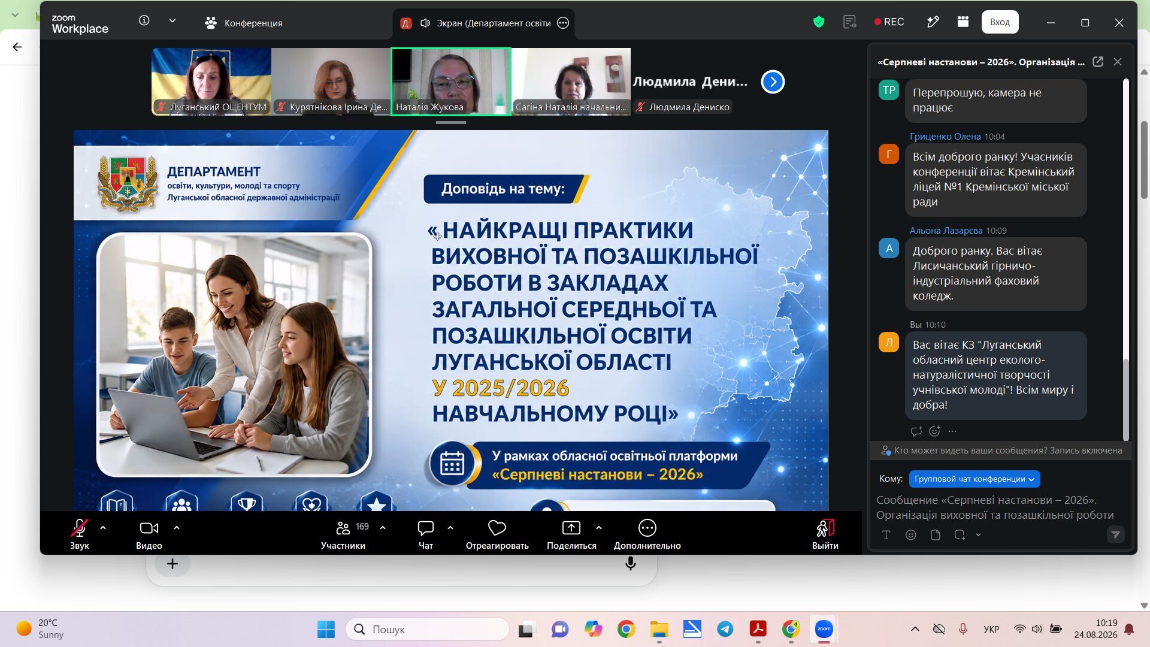1150x647 pixels.
Task: Show hidden tray icons chevron
Action: pos(915,629)
